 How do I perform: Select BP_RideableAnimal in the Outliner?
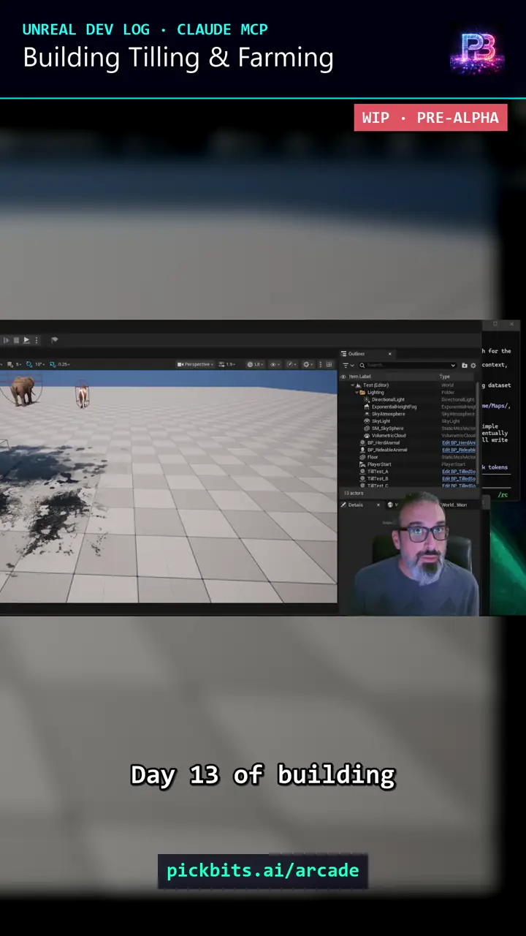click(387, 450)
